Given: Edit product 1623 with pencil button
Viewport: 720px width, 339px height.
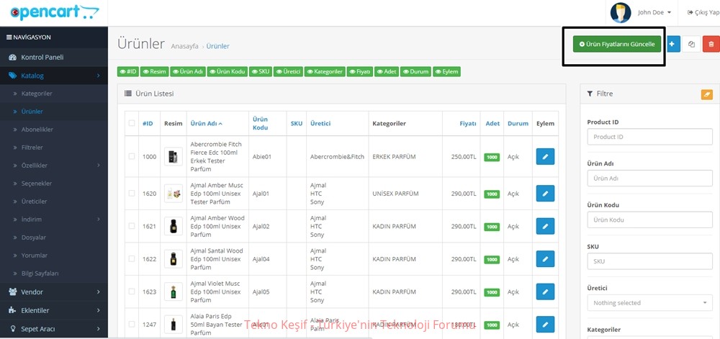Looking at the screenshot, I should (x=545, y=291).
